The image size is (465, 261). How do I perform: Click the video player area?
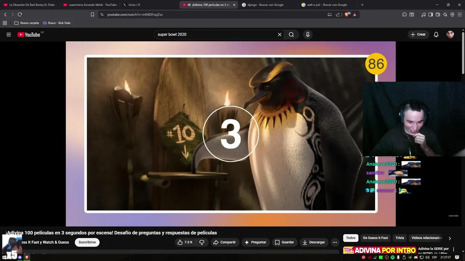[231, 134]
